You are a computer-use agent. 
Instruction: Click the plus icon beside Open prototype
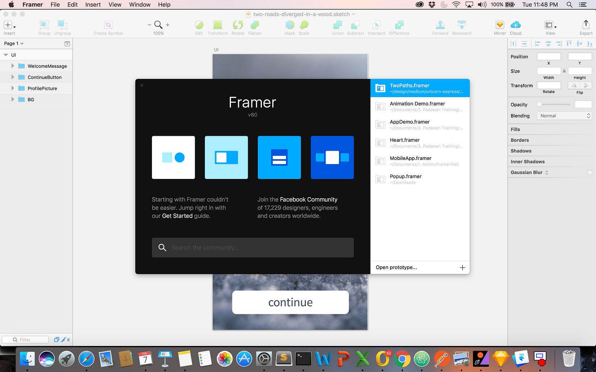coord(462,267)
